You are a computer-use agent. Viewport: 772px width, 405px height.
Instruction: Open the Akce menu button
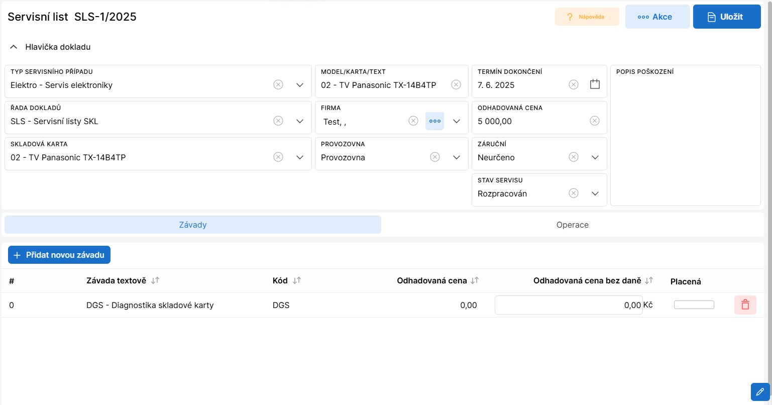click(x=657, y=17)
